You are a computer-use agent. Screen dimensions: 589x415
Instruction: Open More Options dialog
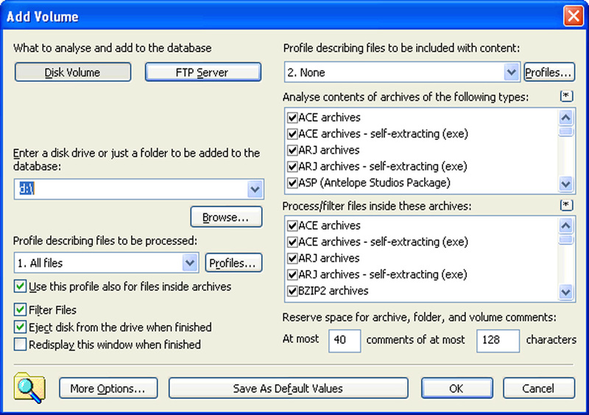coord(108,389)
